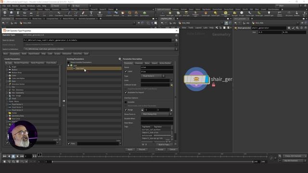
Task: Toggle the Label checkbox
Action: [x=126, y=72]
